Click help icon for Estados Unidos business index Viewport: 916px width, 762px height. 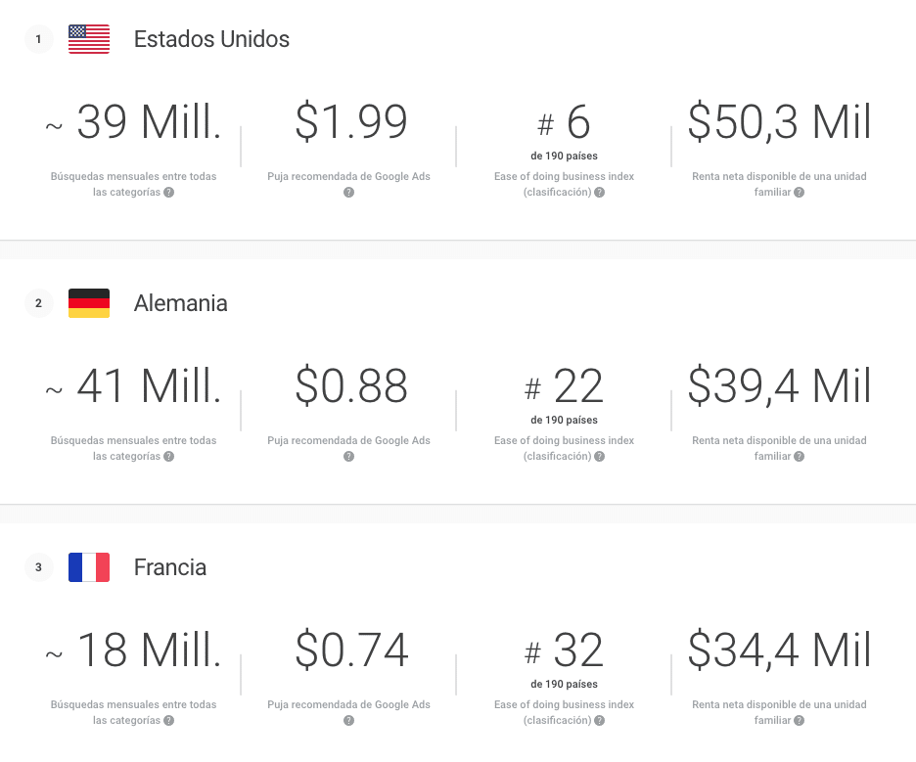[x=600, y=193]
